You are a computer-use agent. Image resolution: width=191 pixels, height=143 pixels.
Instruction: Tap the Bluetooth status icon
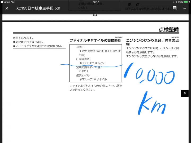click(x=176, y=2)
